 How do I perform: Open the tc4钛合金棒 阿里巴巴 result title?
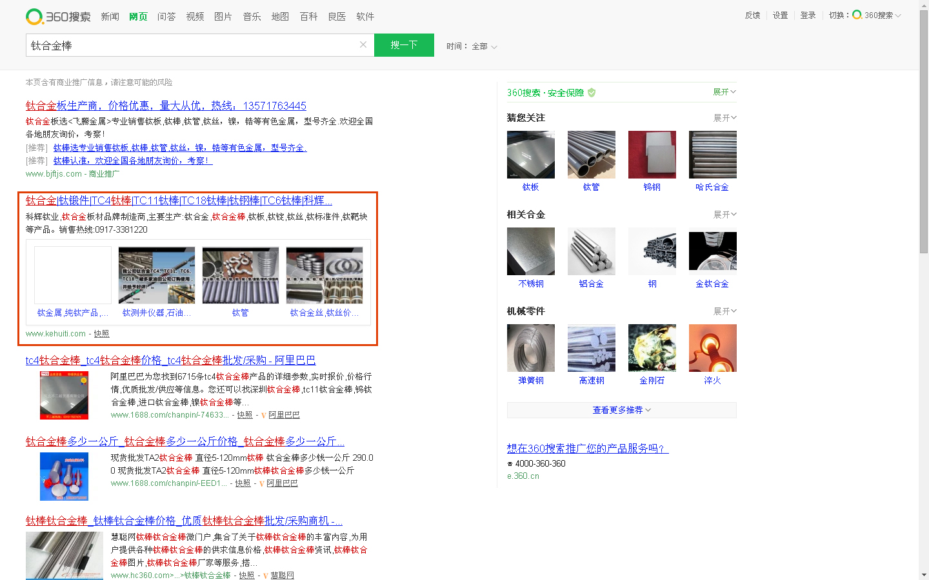click(171, 360)
